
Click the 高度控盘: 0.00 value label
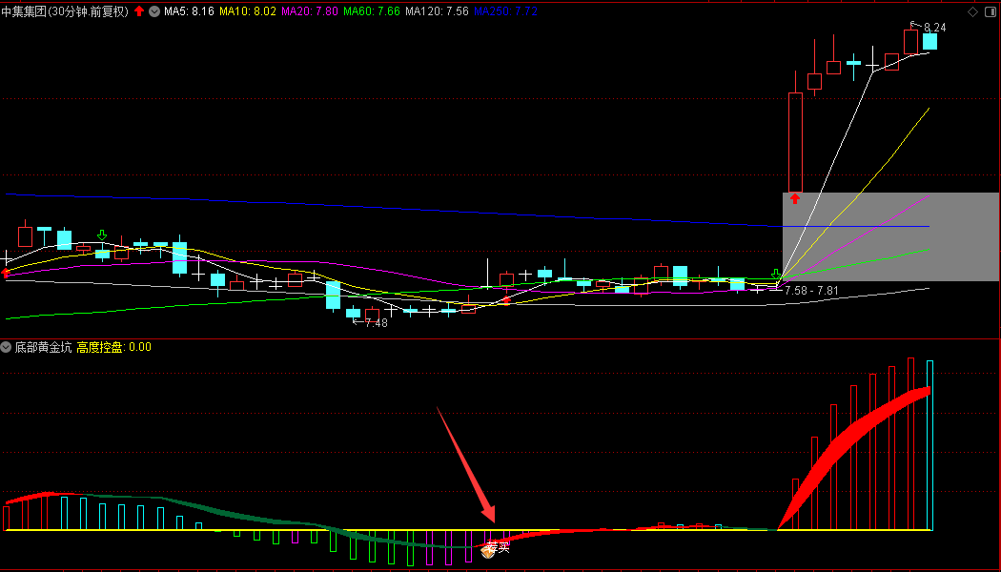click(114, 347)
